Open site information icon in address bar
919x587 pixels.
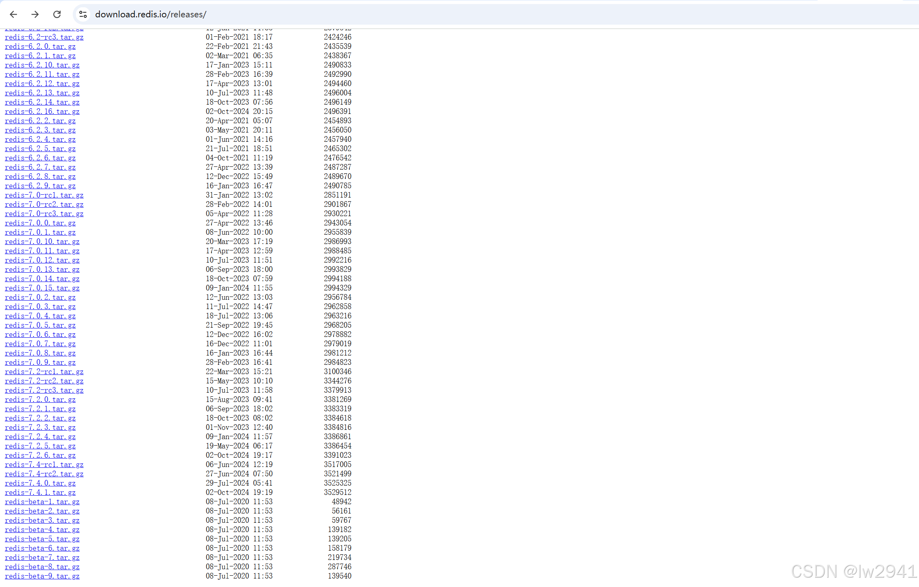pyautogui.click(x=83, y=15)
